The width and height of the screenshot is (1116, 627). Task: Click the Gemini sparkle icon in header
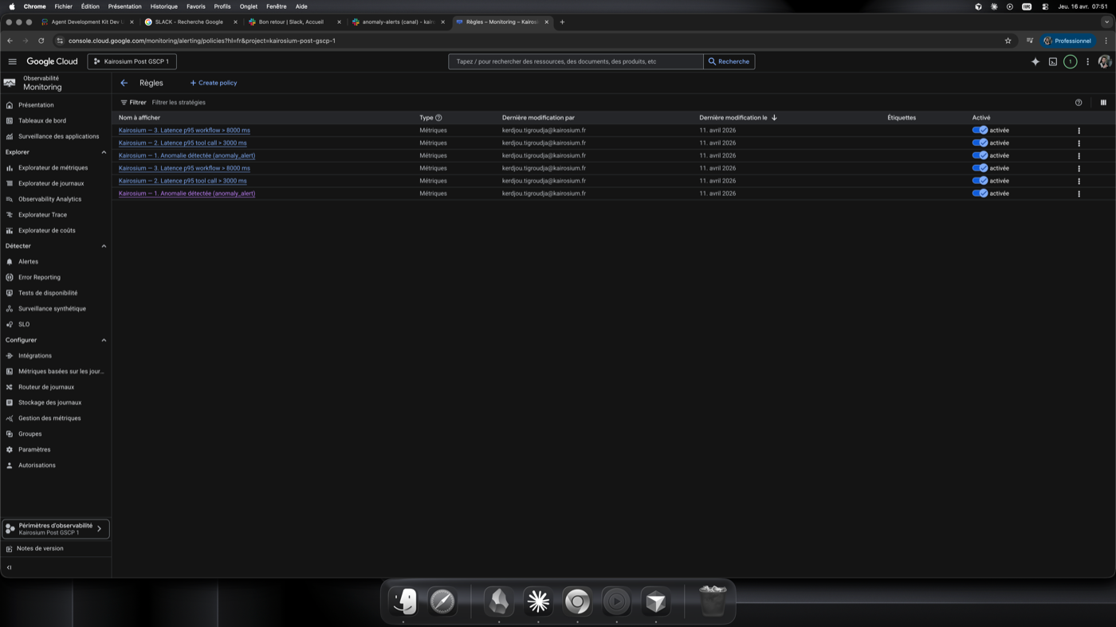[x=1035, y=61]
